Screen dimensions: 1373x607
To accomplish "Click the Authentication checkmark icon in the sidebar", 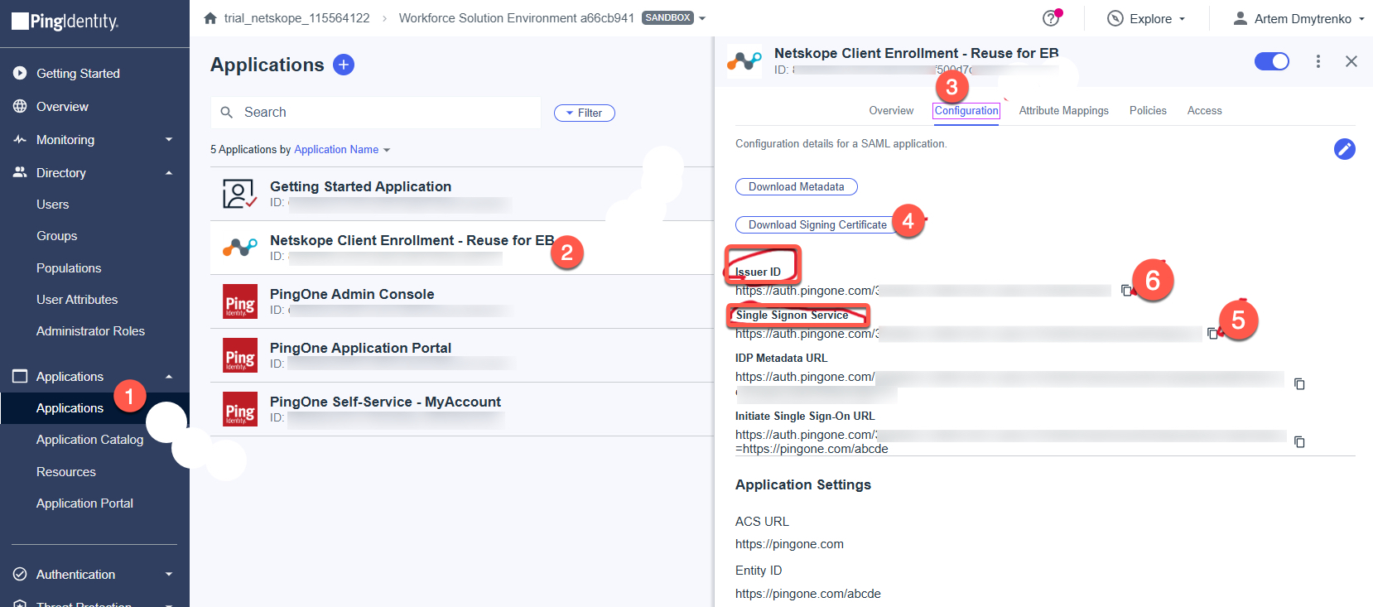I will [x=20, y=575].
